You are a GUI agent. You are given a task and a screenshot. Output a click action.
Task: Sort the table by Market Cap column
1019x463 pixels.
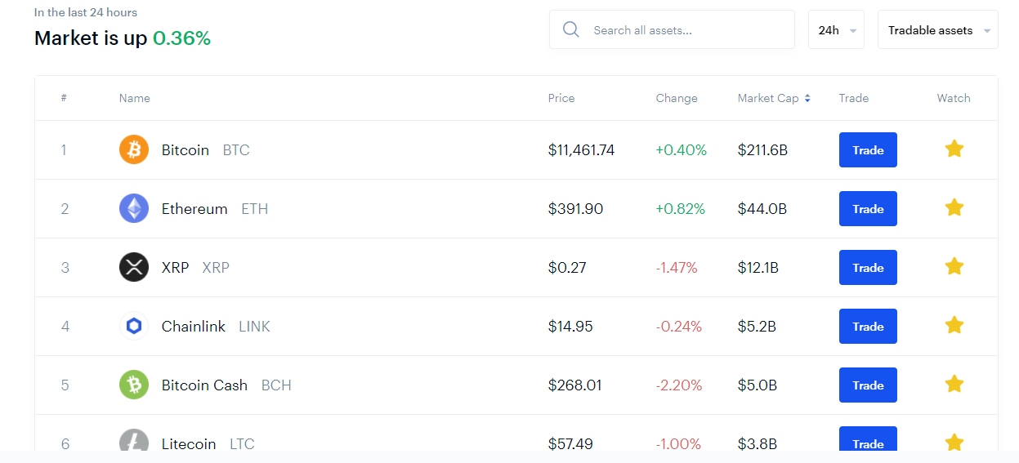click(773, 98)
